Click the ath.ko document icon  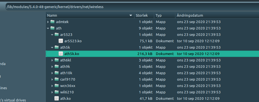tap(57, 99)
